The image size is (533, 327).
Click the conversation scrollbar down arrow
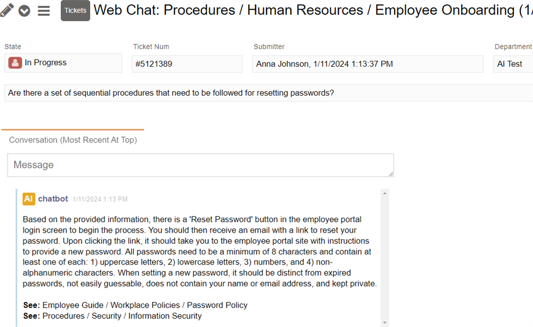(385, 322)
